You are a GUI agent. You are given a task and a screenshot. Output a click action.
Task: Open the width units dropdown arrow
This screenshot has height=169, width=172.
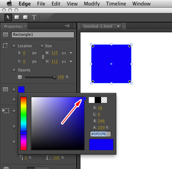pos(71,53)
